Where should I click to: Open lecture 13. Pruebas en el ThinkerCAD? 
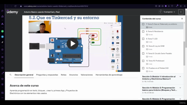[162, 69]
